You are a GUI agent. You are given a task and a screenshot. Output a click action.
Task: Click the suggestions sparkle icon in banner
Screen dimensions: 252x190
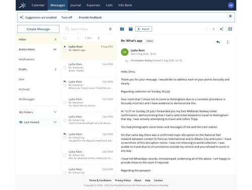click(22, 17)
